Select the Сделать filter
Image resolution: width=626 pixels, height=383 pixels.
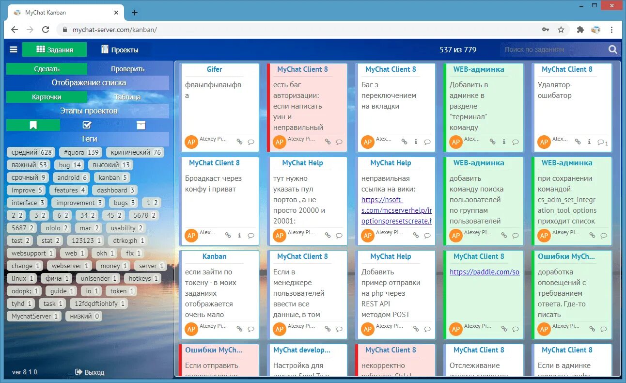pyautogui.click(x=47, y=69)
